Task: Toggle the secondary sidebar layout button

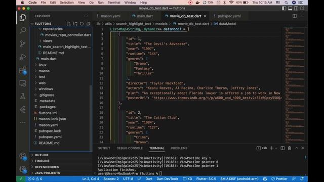Action: [x=296, y=8]
